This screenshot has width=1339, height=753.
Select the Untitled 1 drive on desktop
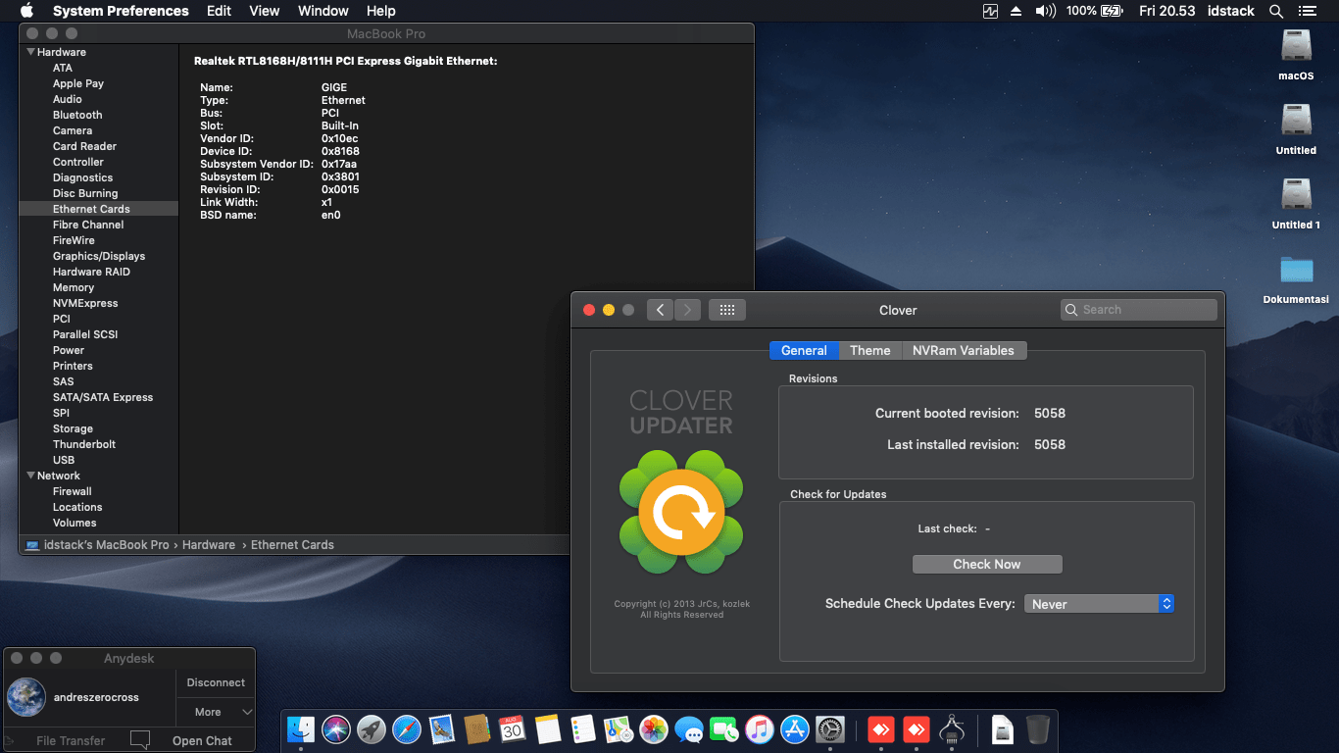pos(1296,204)
